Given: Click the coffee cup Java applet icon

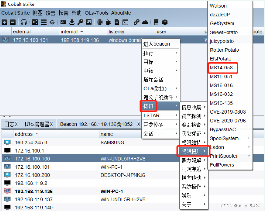Looking at the screenshot, I should (x=108, y=22).
